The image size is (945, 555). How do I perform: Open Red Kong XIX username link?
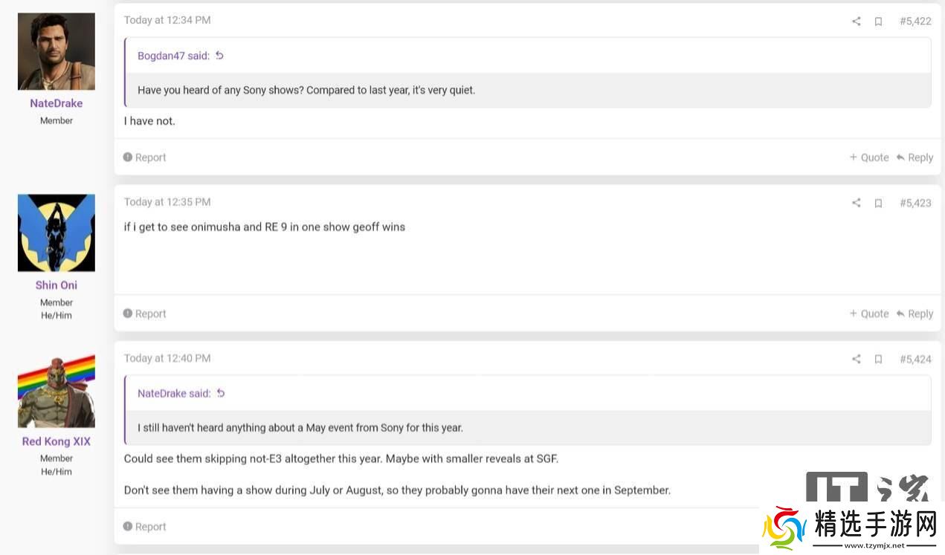[x=57, y=441]
